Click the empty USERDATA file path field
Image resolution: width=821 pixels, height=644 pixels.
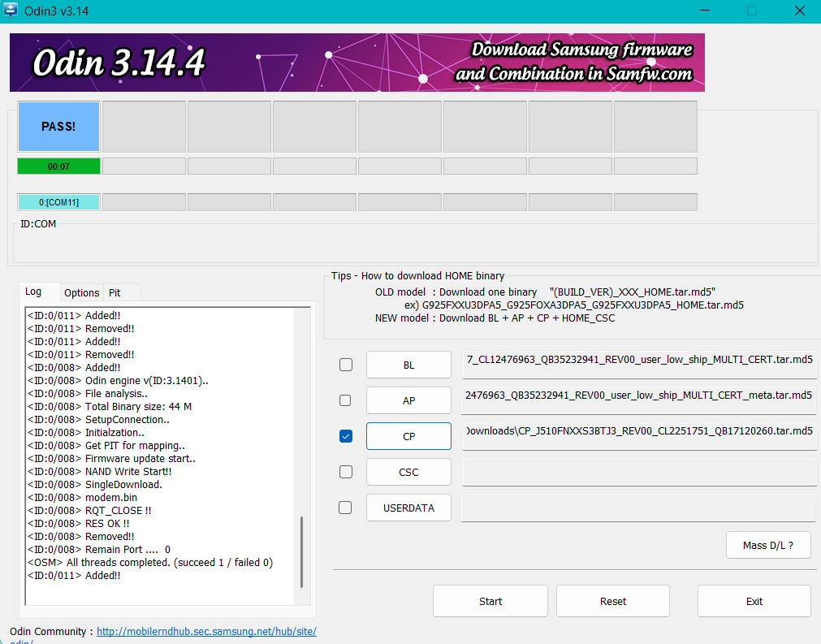click(639, 508)
